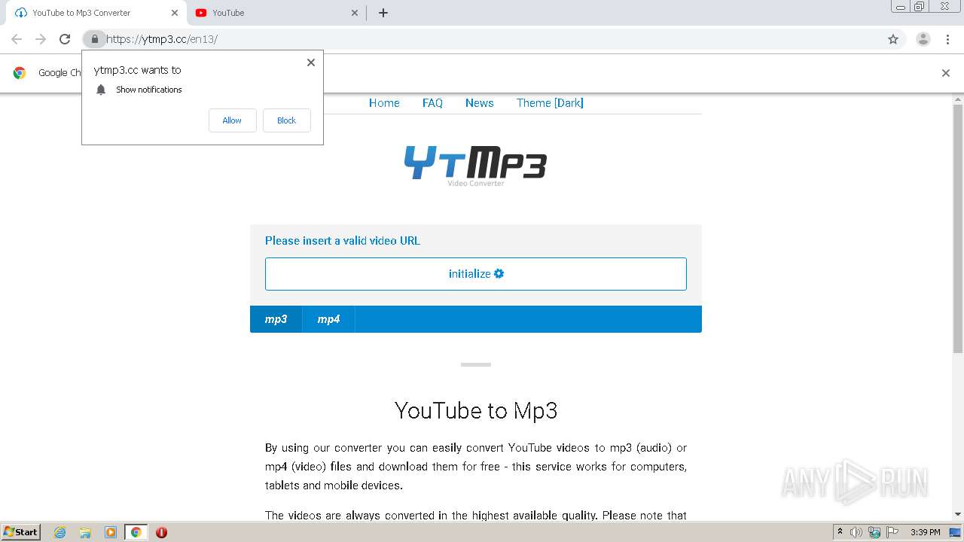Click the show desktop button
964x542 pixels.
click(956, 532)
